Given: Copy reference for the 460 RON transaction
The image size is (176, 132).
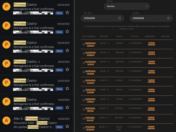Looking at the screenshot, I should point(151,62).
